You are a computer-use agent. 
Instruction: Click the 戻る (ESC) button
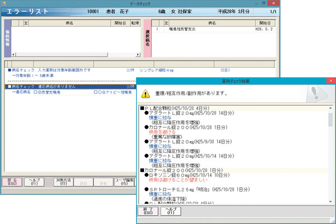[12, 182]
